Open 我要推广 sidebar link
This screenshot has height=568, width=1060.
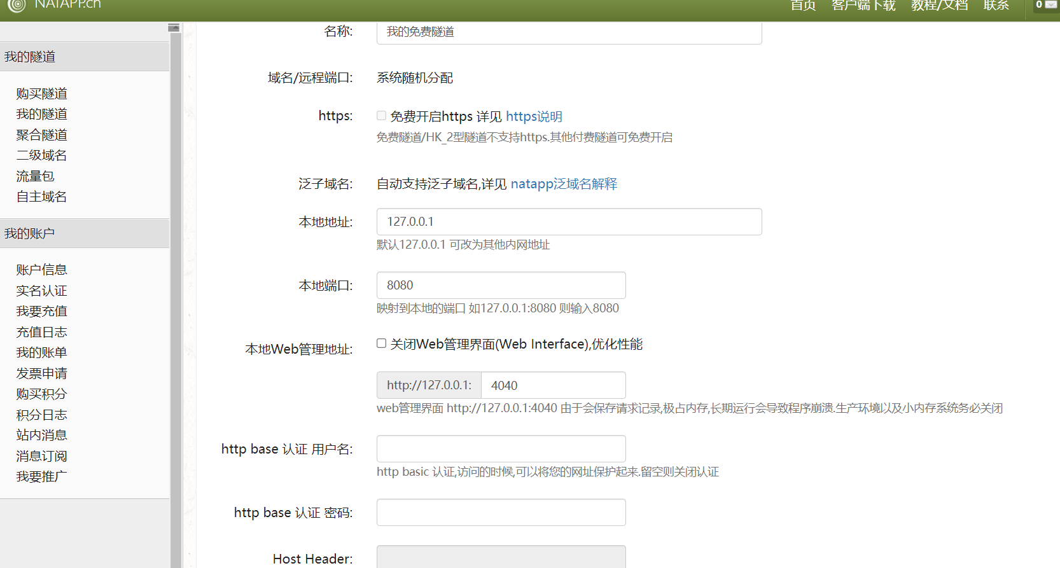coord(41,476)
